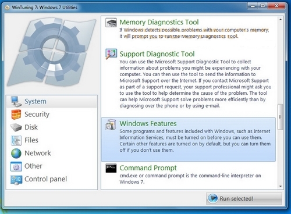Select Memory Diagnostics Tool heading
Image resolution: width=291 pixels, height=214 pixels.
[159, 22]
